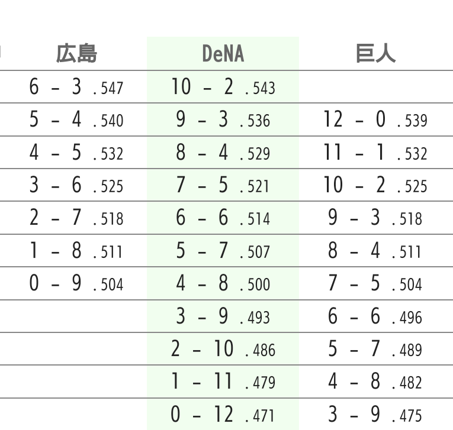Select the 広島 column header
Viewport: 453px width, 430px height.
click(x=76, y=54)
